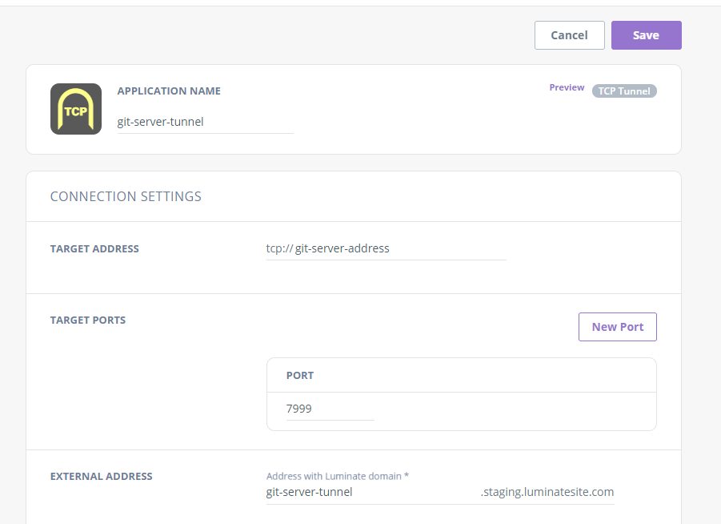Image resolution: width=721 pixels, height=524 pixels.
Task: Click the TCP Tunnel type badge
Action: (624, 91)
